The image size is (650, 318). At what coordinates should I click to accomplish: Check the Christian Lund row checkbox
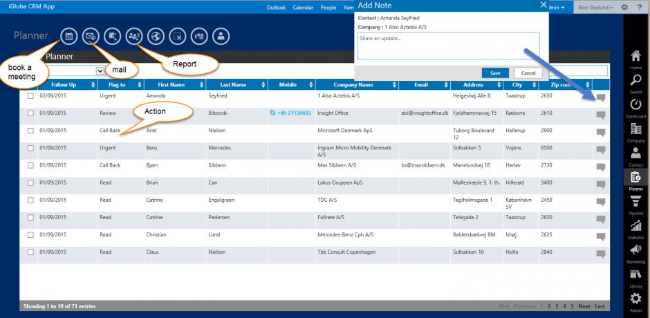click(x=30, y=235)
